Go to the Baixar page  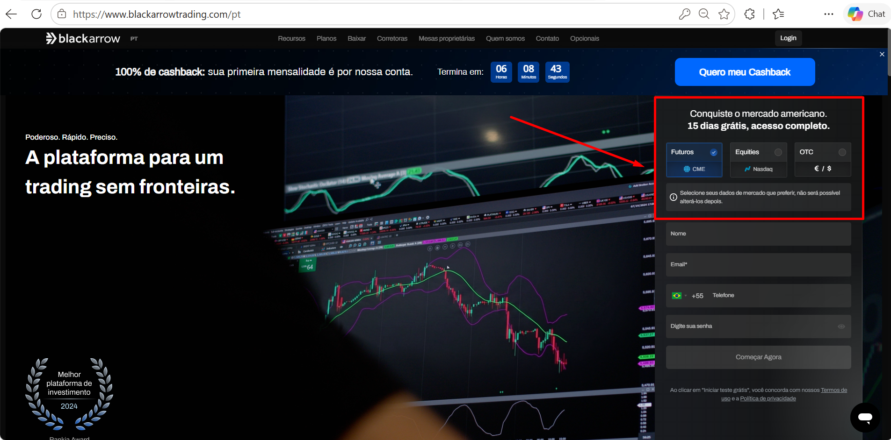[x=356, y=38]
